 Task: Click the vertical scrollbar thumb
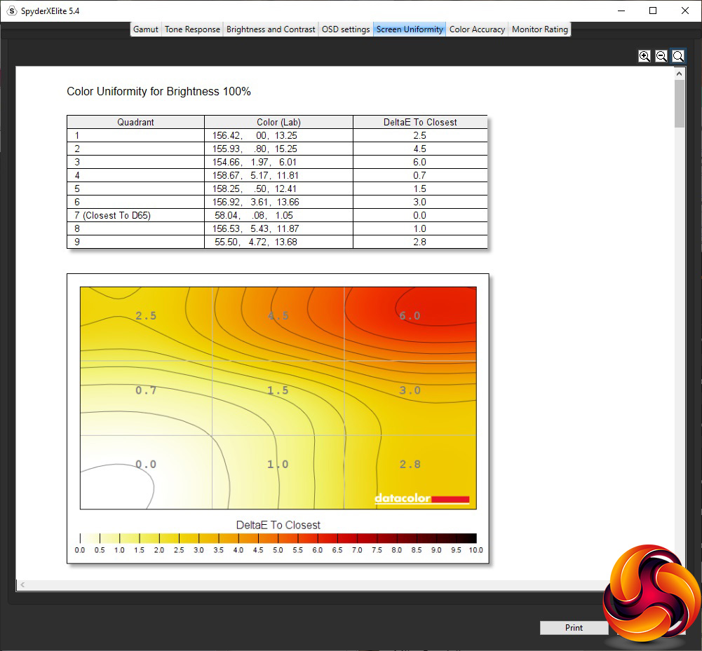tap(679, 104)
